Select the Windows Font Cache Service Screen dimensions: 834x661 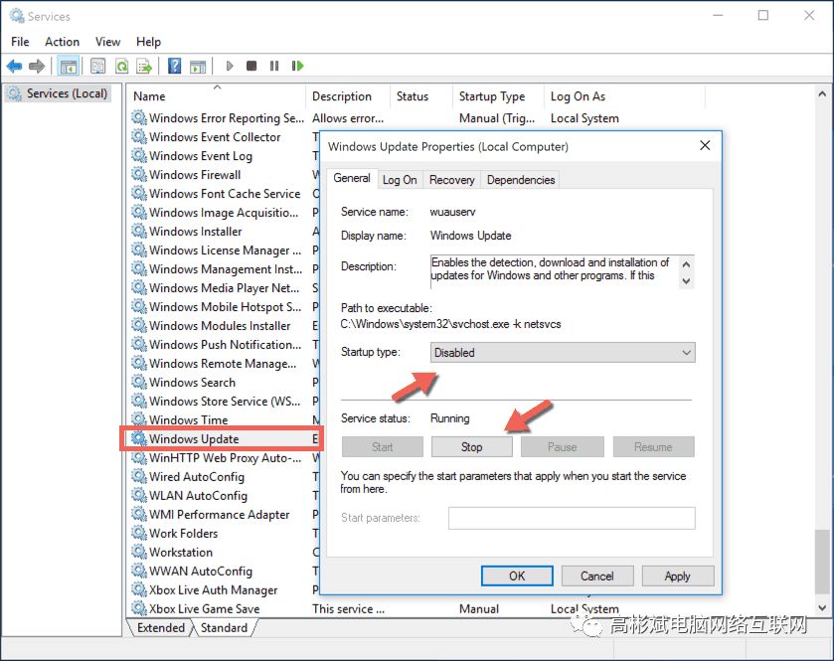click(x=225, y=194)
